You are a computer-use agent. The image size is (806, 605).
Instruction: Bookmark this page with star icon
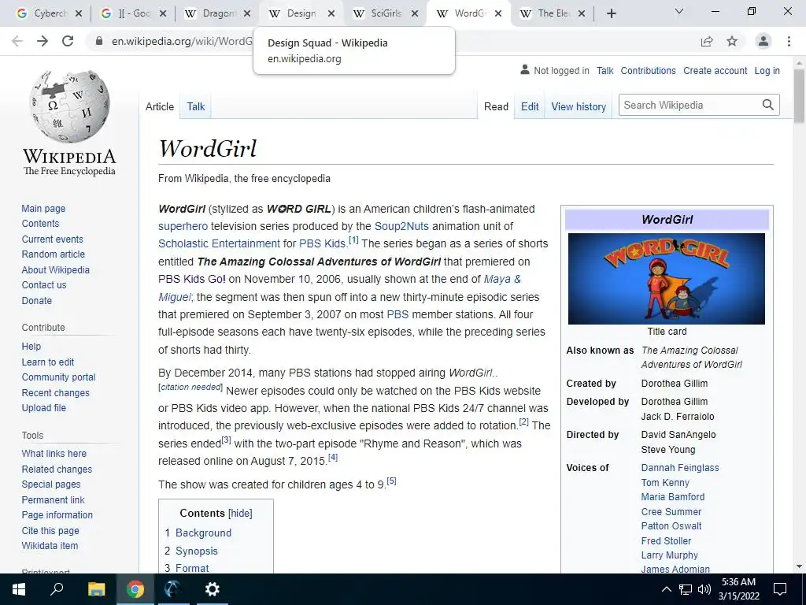(732, 41)
